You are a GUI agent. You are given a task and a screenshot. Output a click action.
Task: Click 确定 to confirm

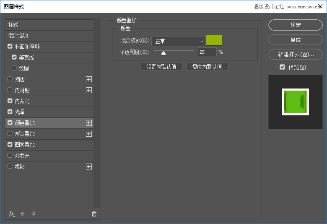(x=296, y=25)
